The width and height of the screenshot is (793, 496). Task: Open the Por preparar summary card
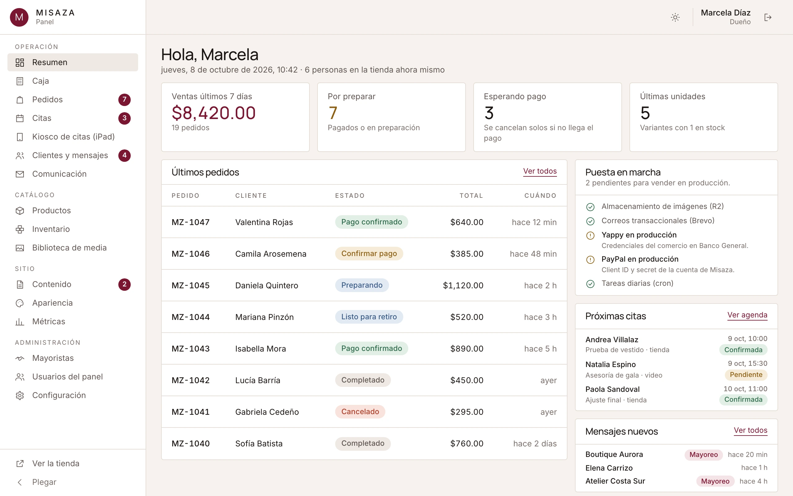(x=391, y=117)
